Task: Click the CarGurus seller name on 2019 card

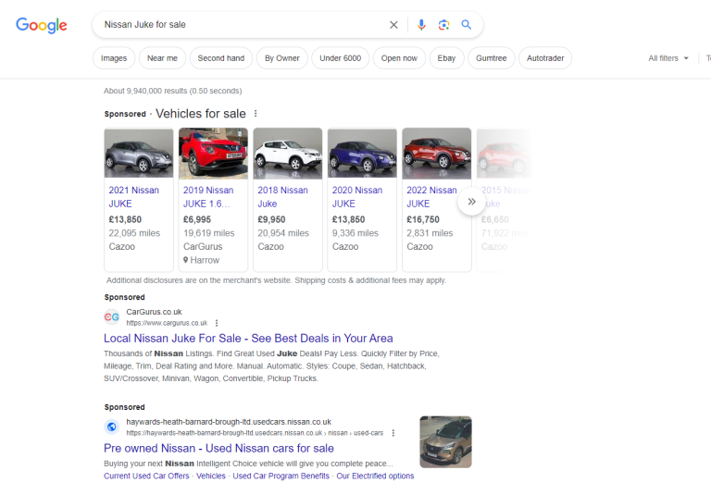Action: [x=203, y=247]
